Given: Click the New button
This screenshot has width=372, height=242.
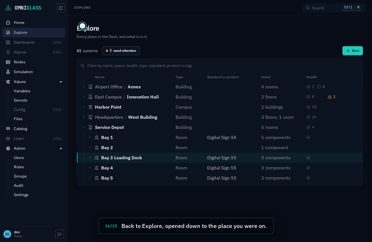Looking at the screenshot, I should (353, 51).
